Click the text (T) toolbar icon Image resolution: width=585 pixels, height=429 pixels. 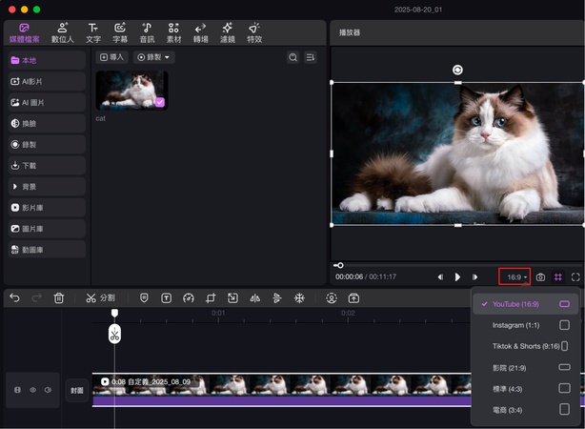click(166, 298)
